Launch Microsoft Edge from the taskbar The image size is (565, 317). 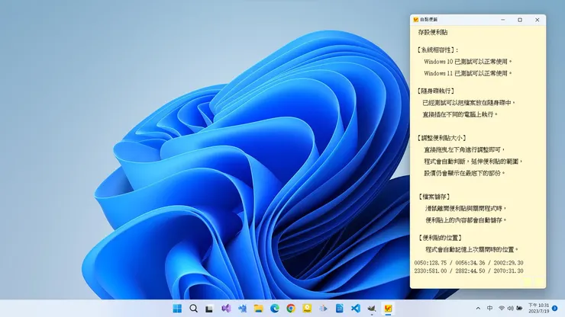pyautogui.click(x=275, y=309)
